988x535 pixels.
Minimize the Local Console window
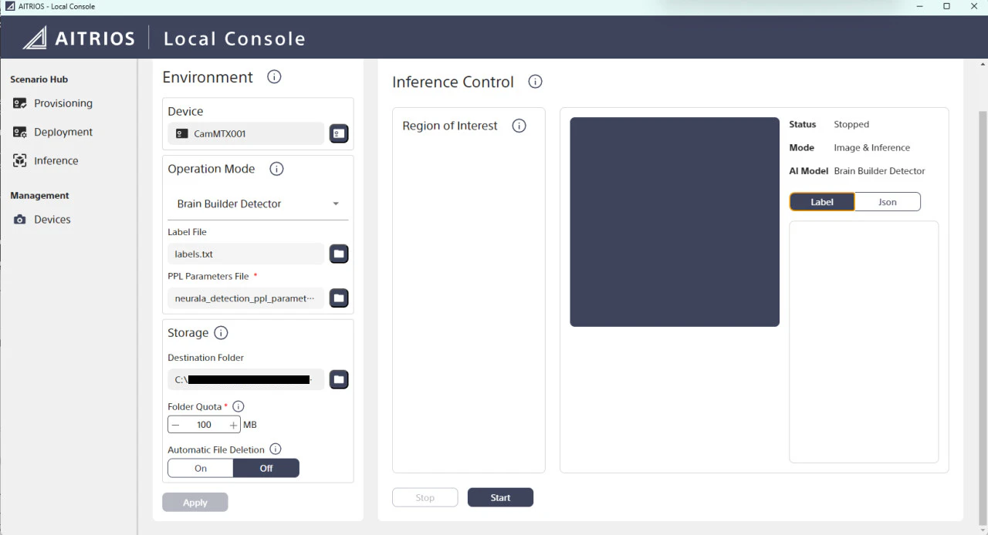919,6
